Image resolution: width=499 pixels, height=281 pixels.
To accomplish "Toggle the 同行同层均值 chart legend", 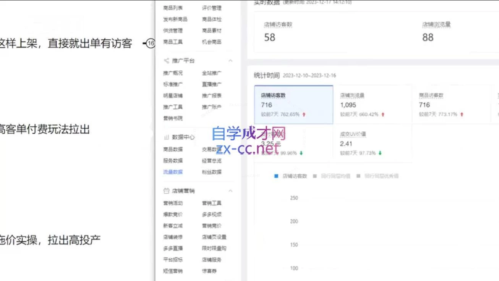I will pyautogui.click(x=334, y=176).
